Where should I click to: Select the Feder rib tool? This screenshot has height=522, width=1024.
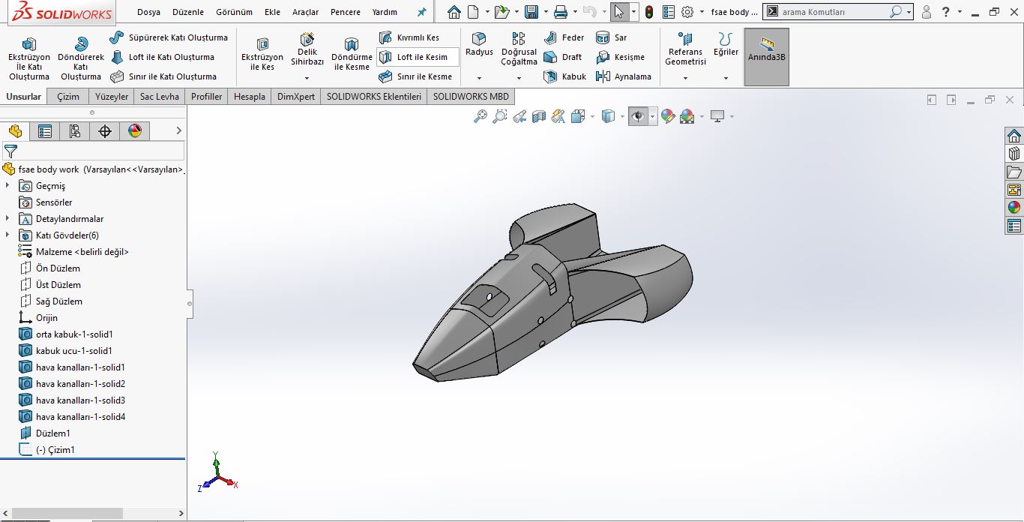564,37
